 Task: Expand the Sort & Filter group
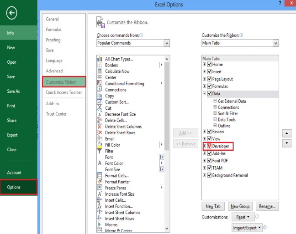pos(215,113)
